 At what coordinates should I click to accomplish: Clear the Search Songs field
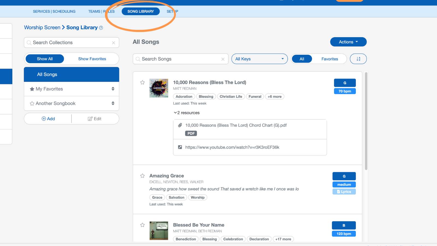click(223, 59)
